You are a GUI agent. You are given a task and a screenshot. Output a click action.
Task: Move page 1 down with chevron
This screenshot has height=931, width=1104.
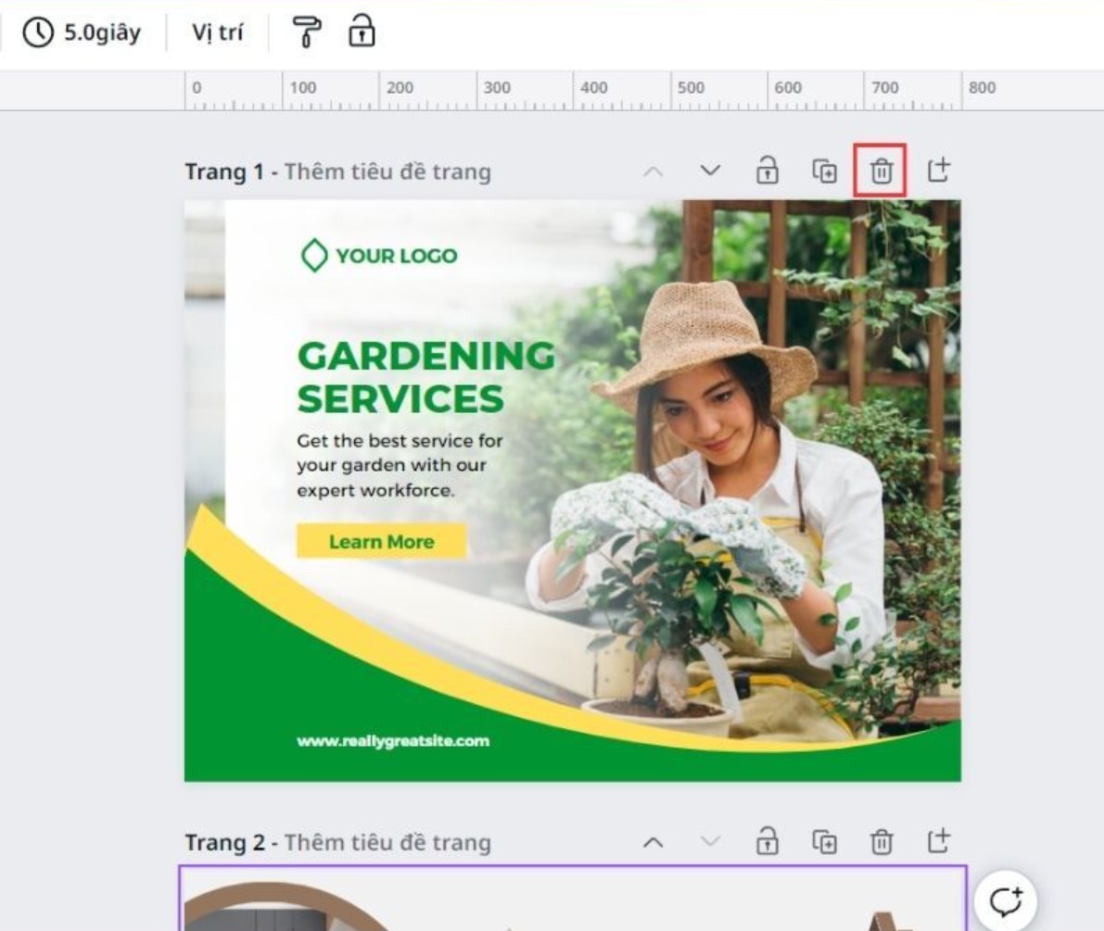(710, 171)
